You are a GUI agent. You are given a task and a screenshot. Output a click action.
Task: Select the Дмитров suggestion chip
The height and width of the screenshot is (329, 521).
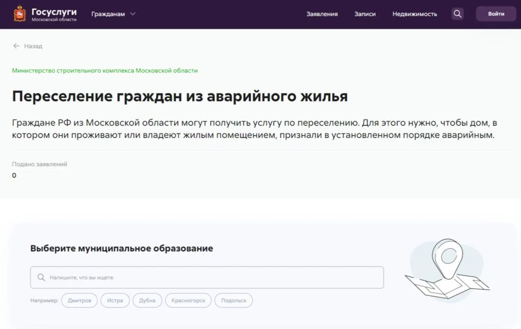79,300
